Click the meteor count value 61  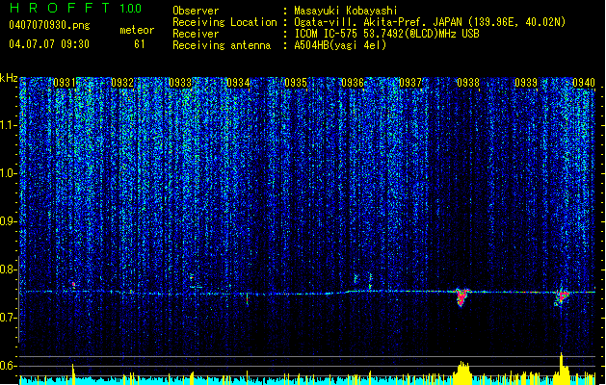140,44
